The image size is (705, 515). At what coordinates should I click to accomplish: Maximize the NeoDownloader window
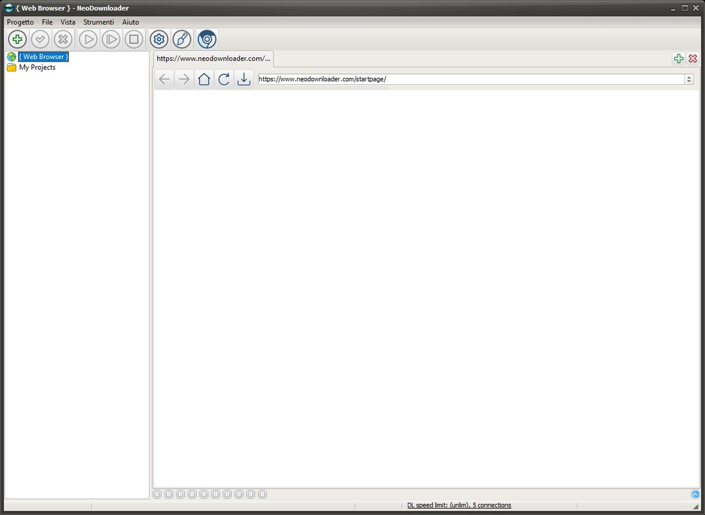tap(685, 8)
